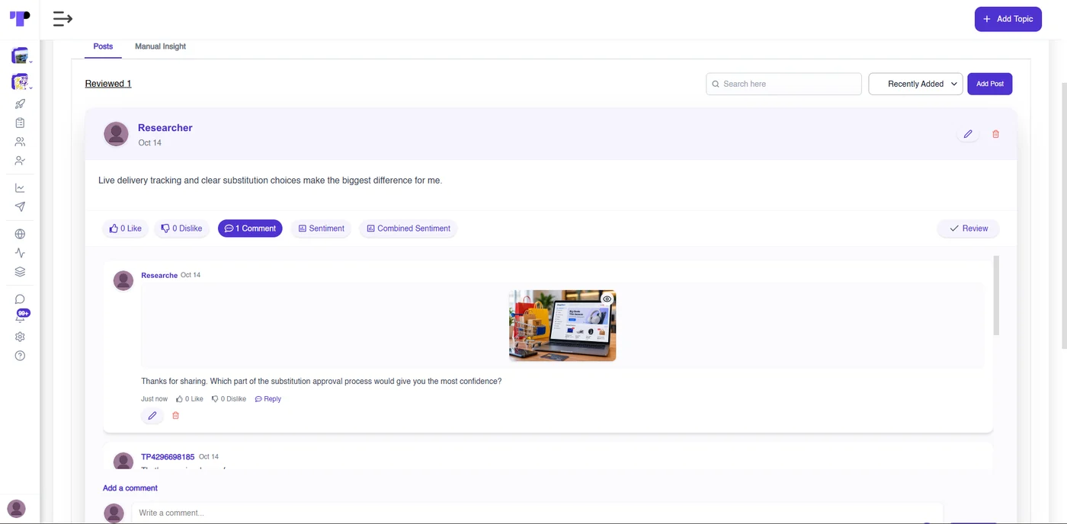1067x524 pixels.
Task: Open the stacked layers icon in the sidebar
Action: coord(20,272)
